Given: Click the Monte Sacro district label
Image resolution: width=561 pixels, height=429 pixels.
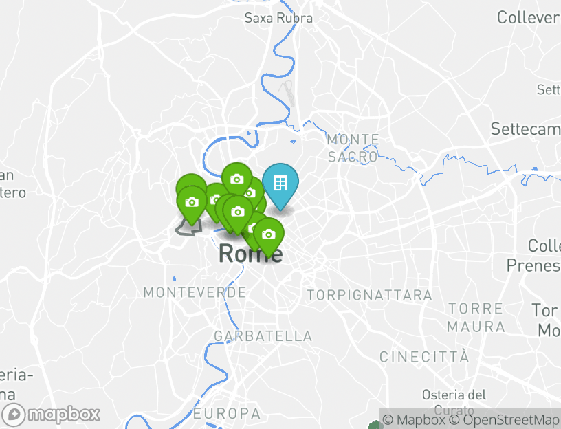Looking at the screenshot, I should (353, 148).
